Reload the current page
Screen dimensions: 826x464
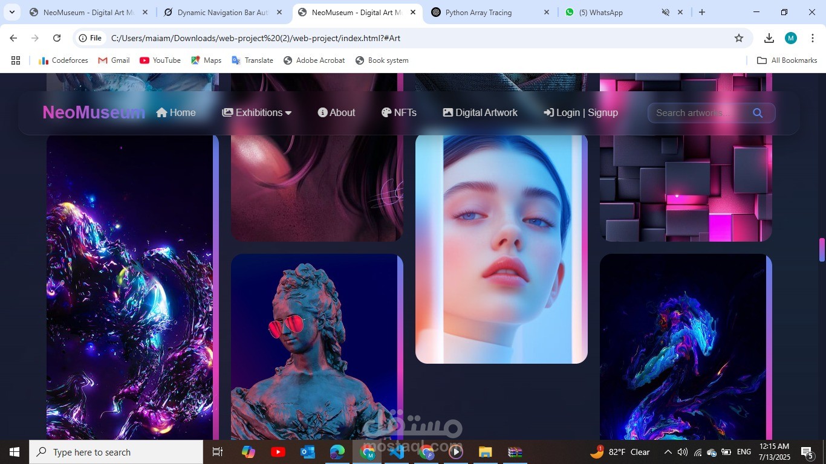click(x=57, y=38)
